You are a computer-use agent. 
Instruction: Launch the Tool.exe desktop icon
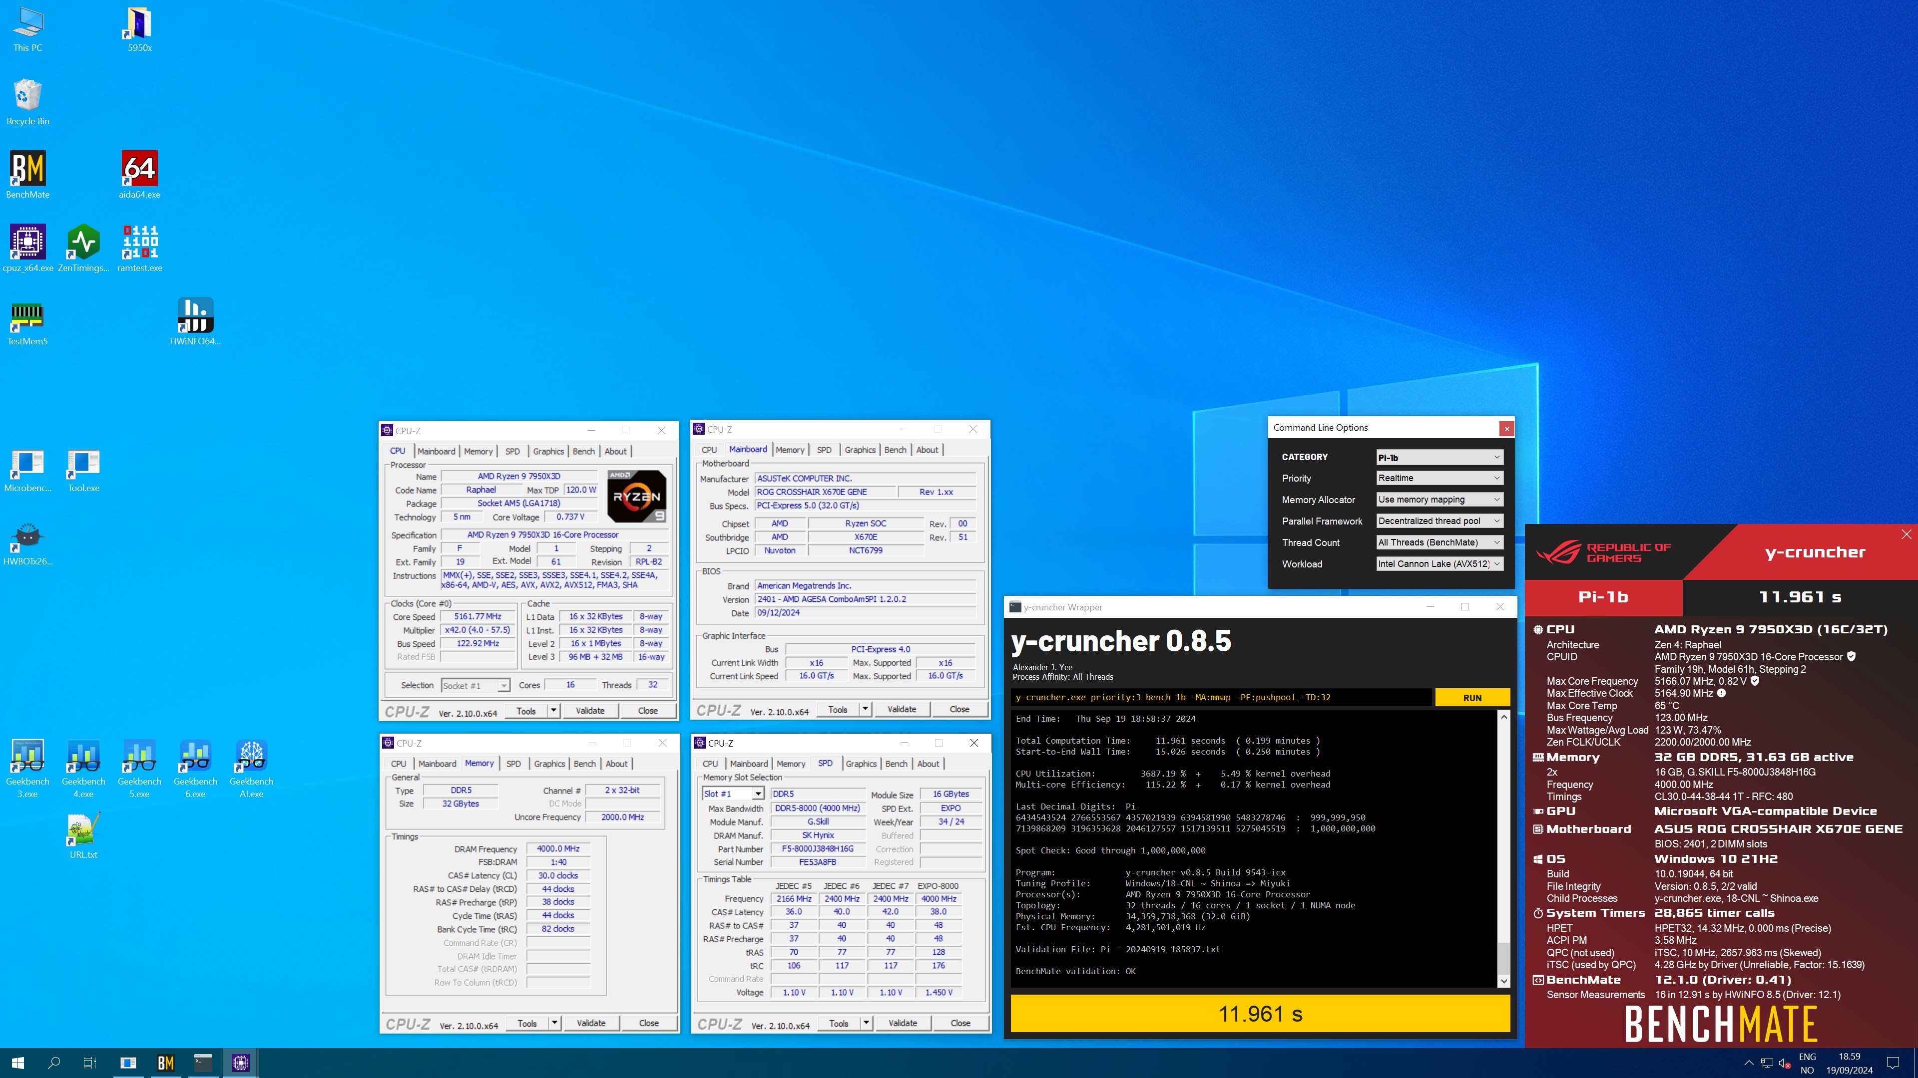tap(83, 470)
